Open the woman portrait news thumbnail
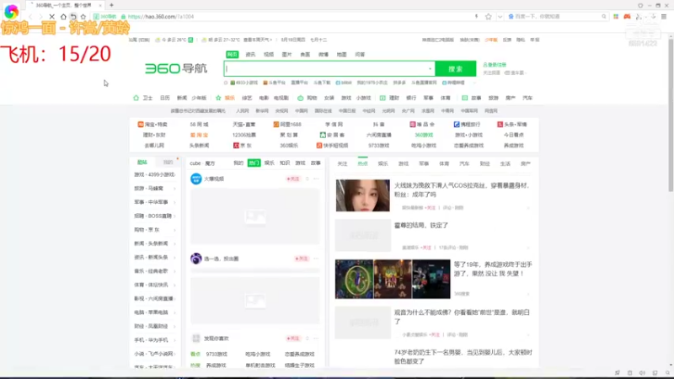Viewport: 674px width, 379px height. pos(363,195)
